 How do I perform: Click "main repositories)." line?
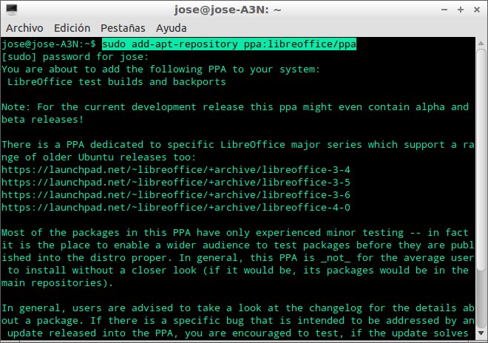[x=57, y=283]
